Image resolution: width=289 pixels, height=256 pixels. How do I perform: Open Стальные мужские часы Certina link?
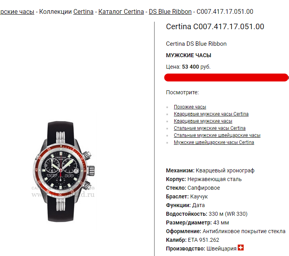[210, 128]
